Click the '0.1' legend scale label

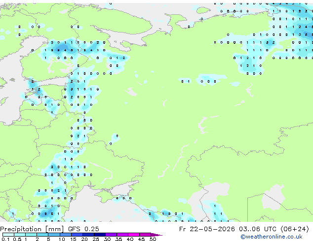[5, 239]
